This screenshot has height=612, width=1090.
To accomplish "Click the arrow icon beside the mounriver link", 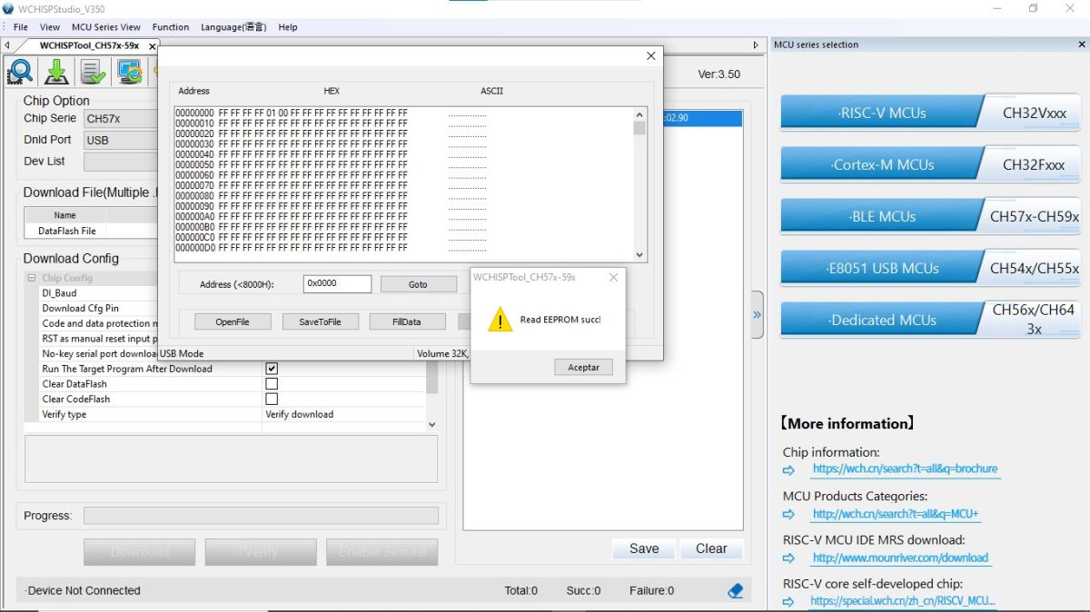I will (788, 558).
